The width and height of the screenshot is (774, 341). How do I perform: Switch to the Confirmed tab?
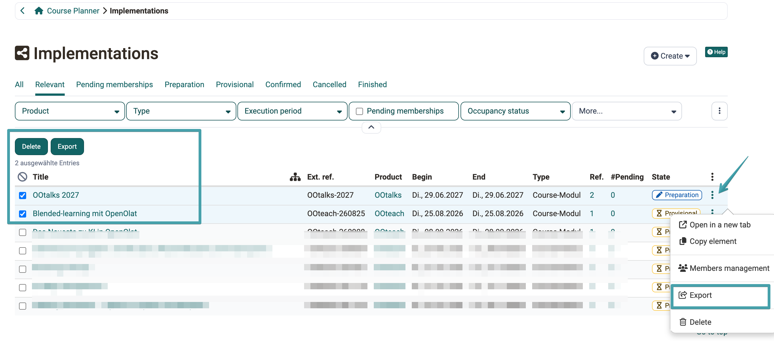283,85
